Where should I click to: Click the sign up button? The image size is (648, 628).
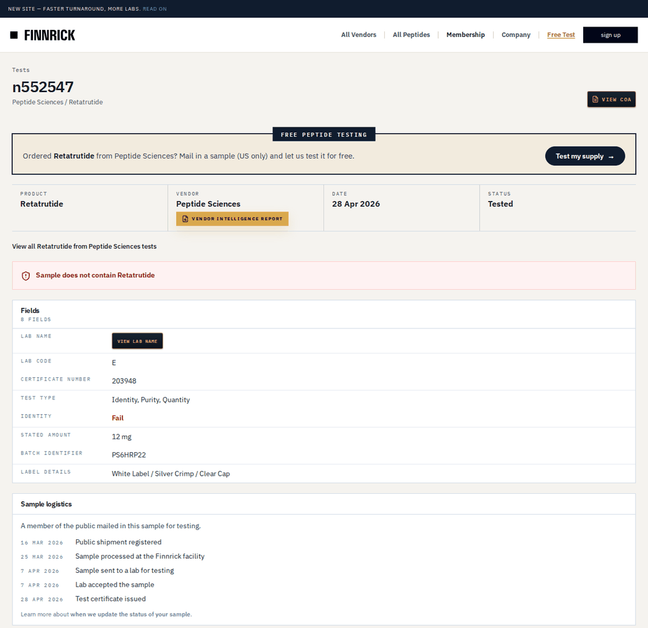[610, 35]
